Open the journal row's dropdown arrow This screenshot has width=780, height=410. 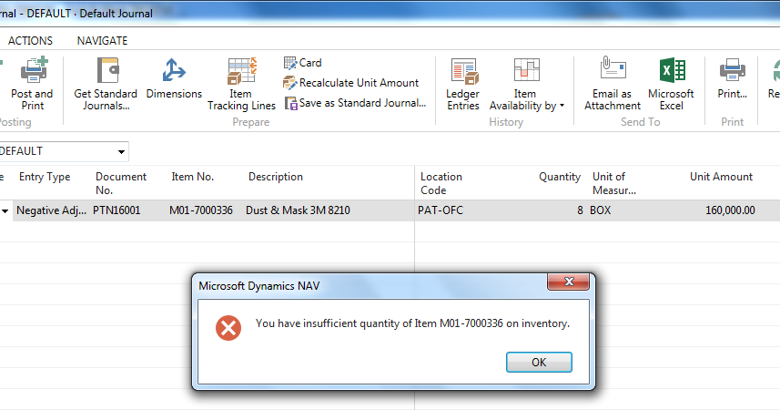tap(5, 211)
